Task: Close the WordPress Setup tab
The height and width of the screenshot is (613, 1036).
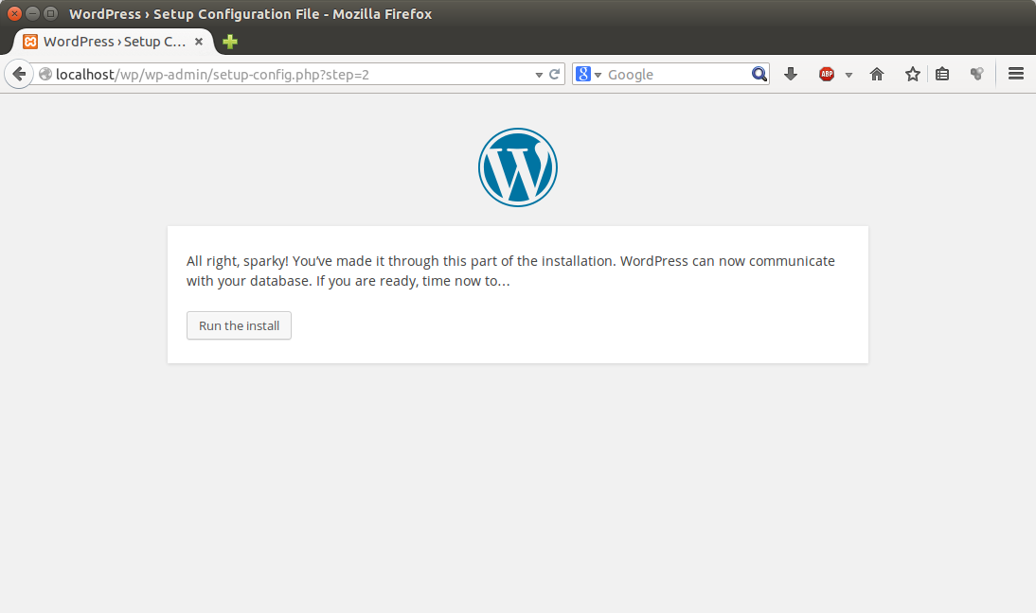Action: [x=199, y=42]
